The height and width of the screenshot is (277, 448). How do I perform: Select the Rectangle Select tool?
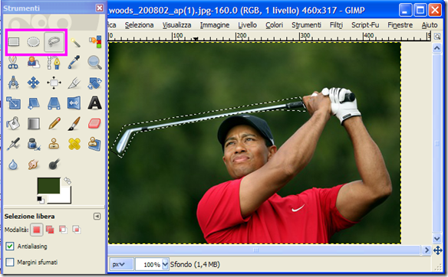point(14,42)
